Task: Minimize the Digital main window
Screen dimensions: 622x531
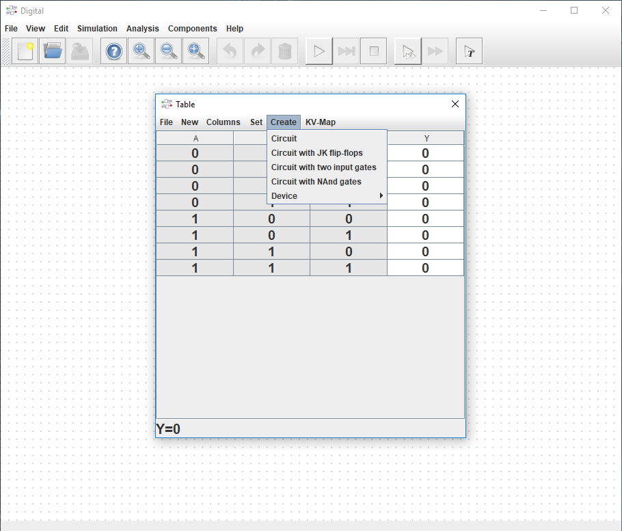Action: (x=543, y=10)
